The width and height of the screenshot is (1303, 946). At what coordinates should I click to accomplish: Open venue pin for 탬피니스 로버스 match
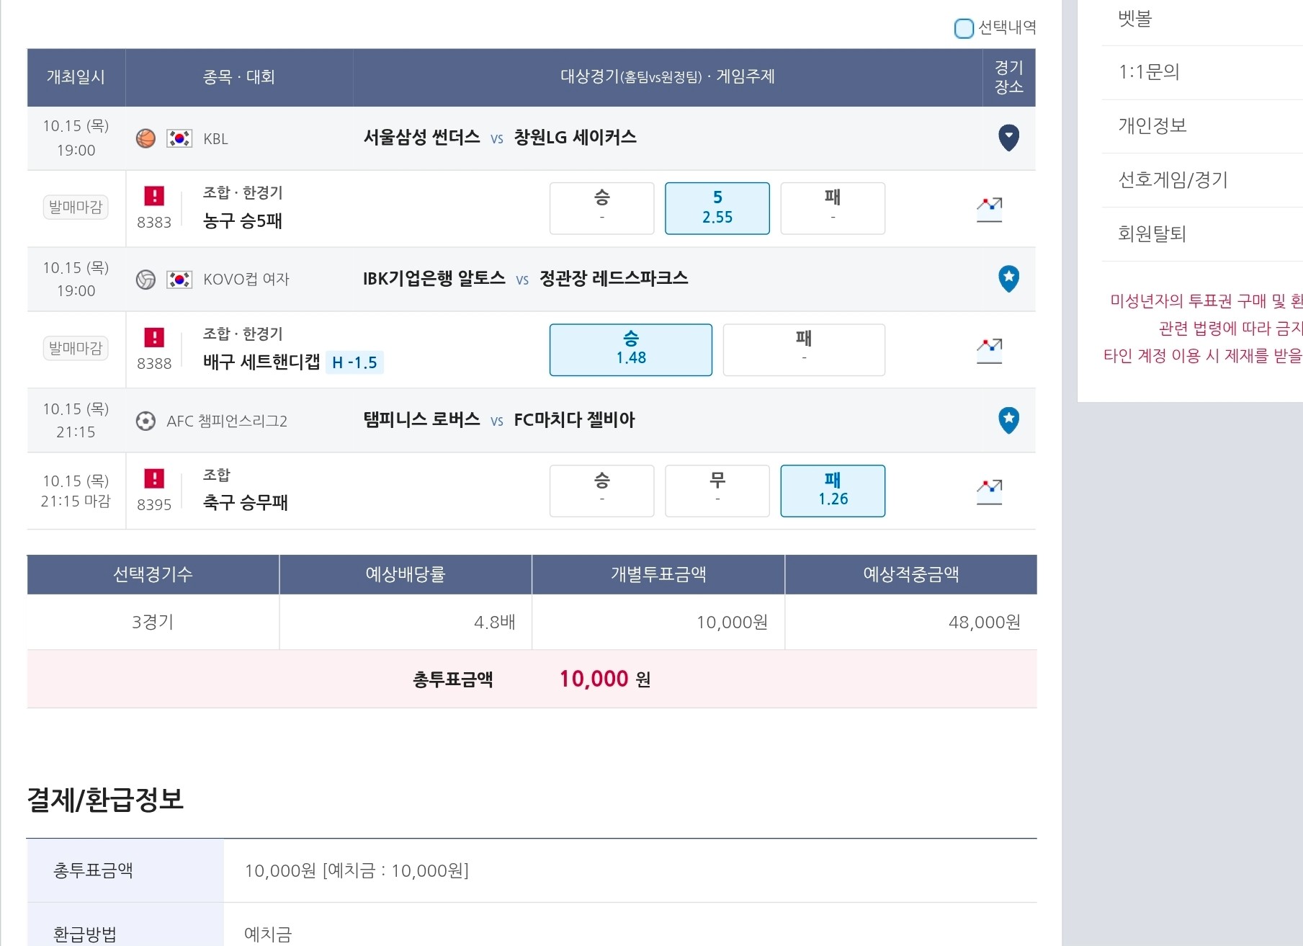[1008, 420]
